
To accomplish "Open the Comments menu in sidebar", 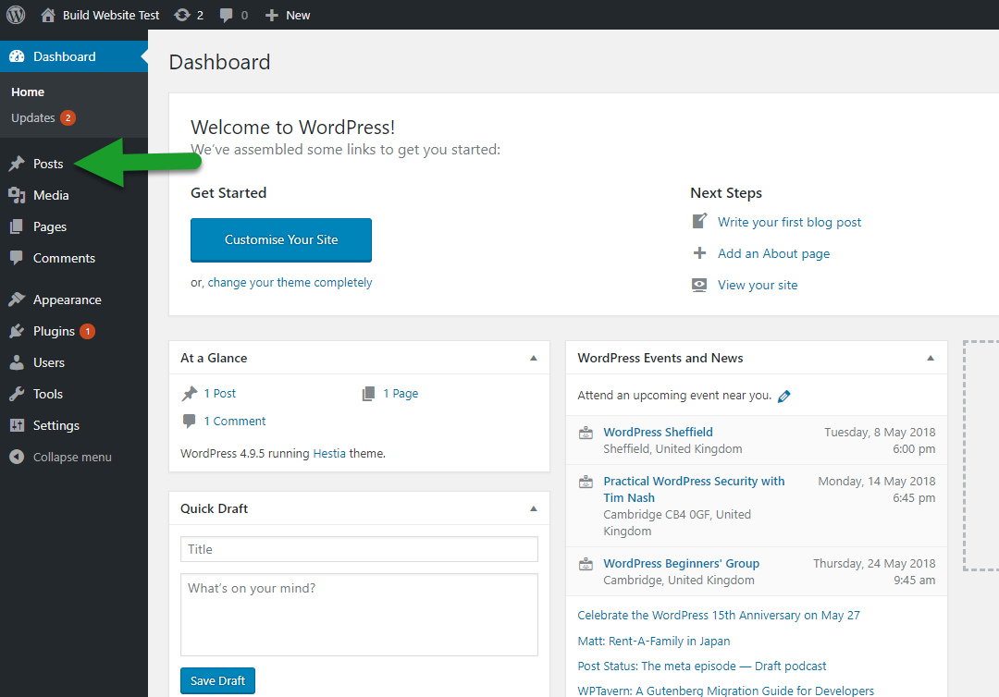I will 64,258.
